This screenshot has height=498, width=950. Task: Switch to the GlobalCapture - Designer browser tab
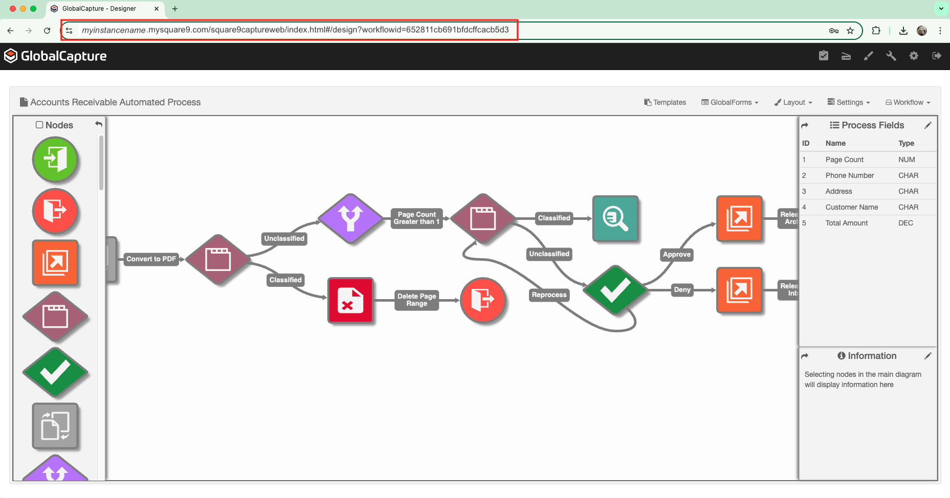(x=100, y=9)
